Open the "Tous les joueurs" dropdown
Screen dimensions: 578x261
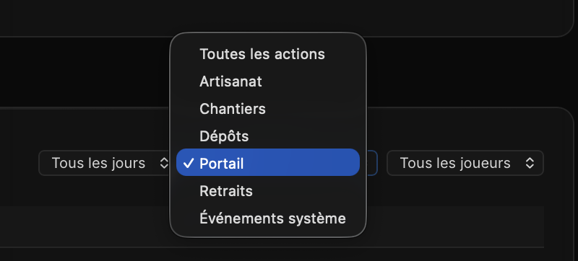[465, 163]
